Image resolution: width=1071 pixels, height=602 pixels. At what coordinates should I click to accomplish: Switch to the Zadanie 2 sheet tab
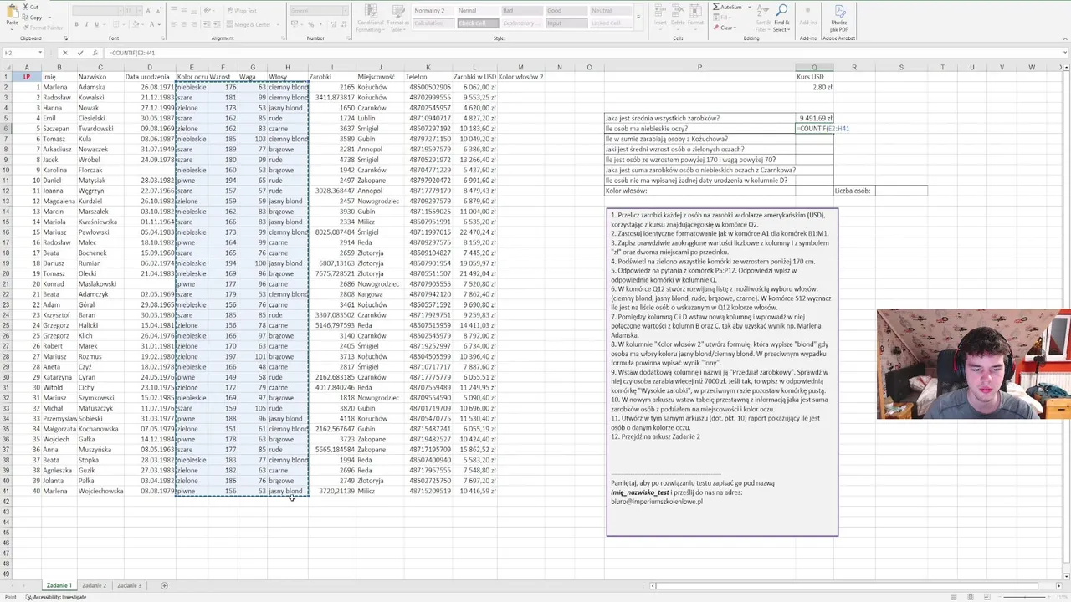click(94, 585)
